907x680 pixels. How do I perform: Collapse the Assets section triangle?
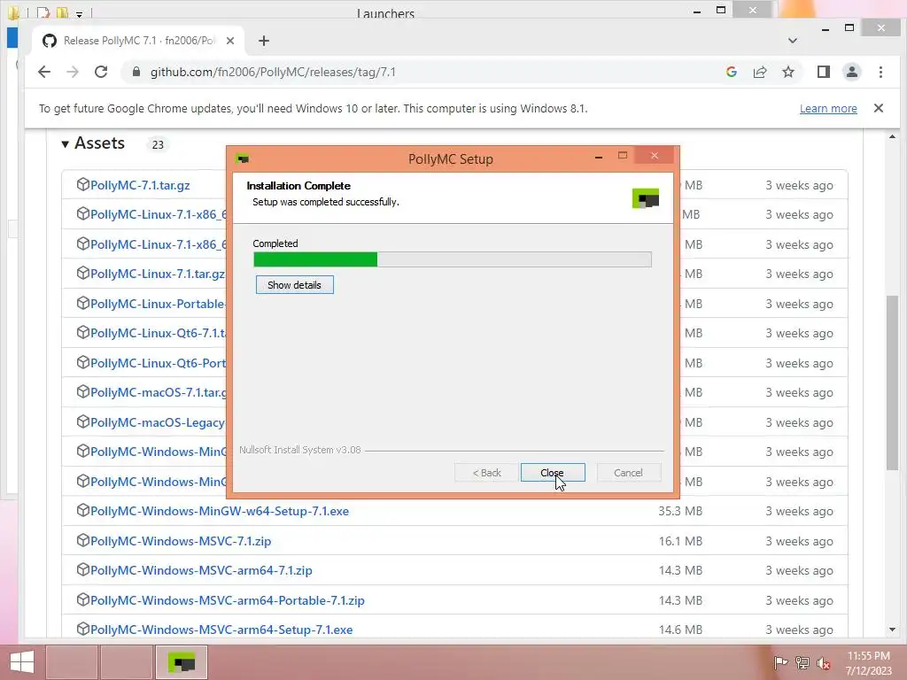pyautogui.click(x=65, y=144)
